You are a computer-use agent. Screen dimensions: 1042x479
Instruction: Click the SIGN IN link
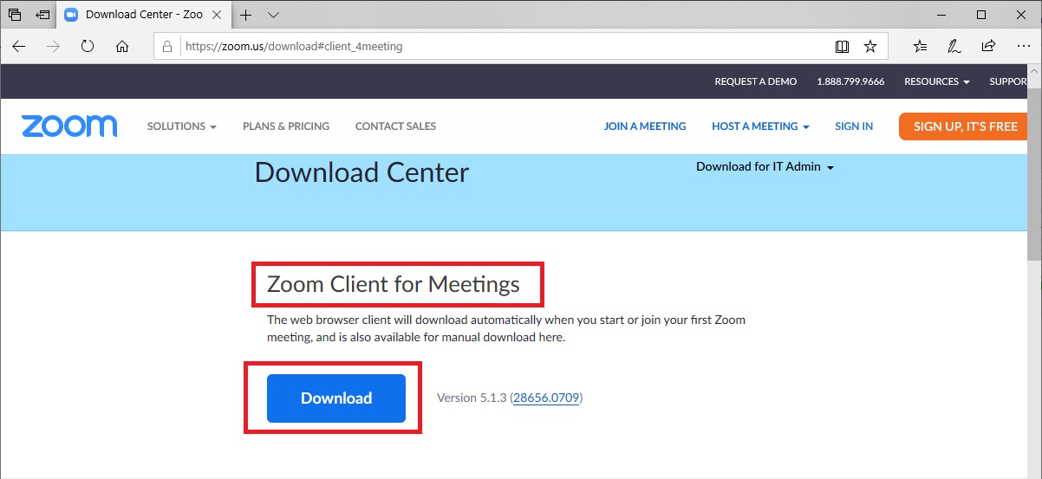coord(854,126)
